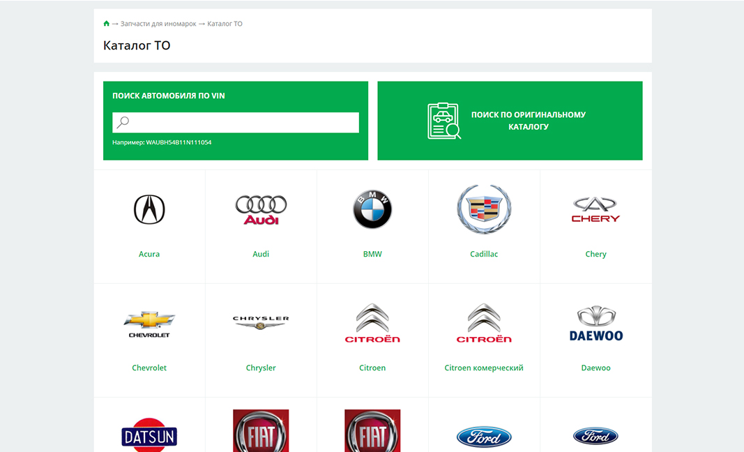Select the Cadillac crest logo
The width and height of the screenshot is (744, 452).
(x=484, y=209)
